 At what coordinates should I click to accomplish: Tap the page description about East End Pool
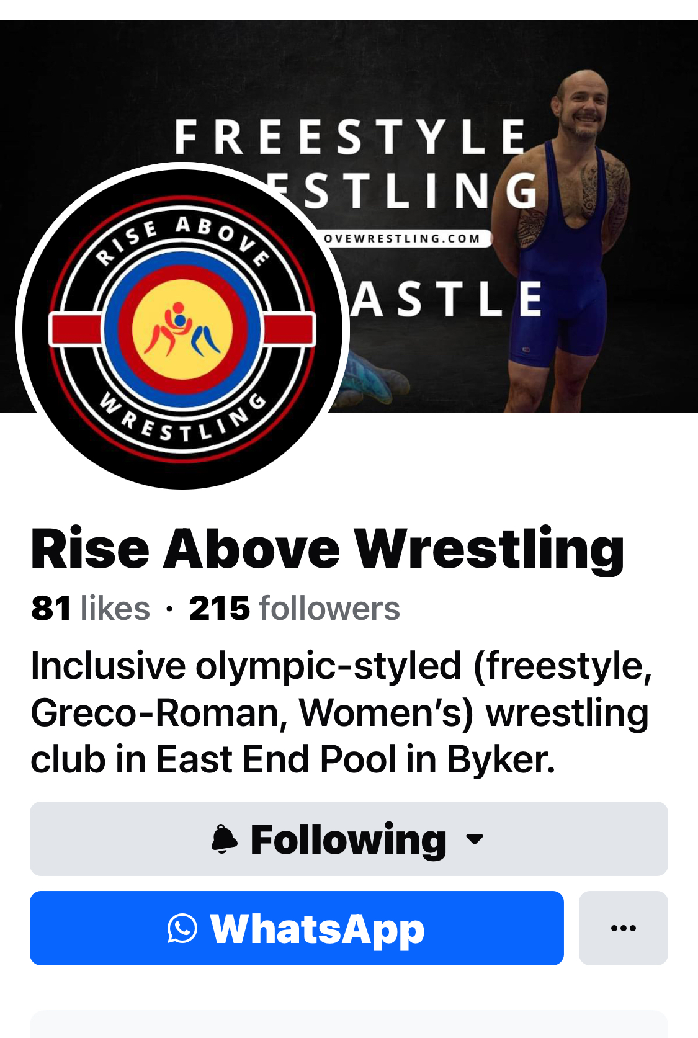(341, 712)
